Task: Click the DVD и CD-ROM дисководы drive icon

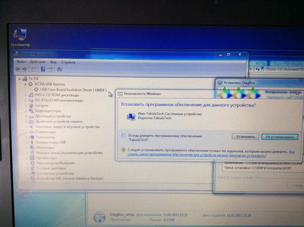Action: (x=31, y=95)
